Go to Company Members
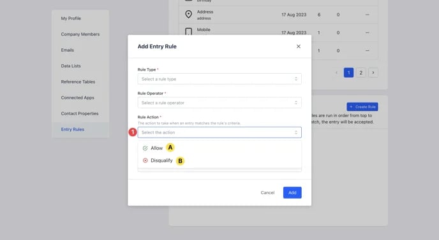Image resolution: width=439 pixels, height=240 pixels. click(x=80, y=34)
